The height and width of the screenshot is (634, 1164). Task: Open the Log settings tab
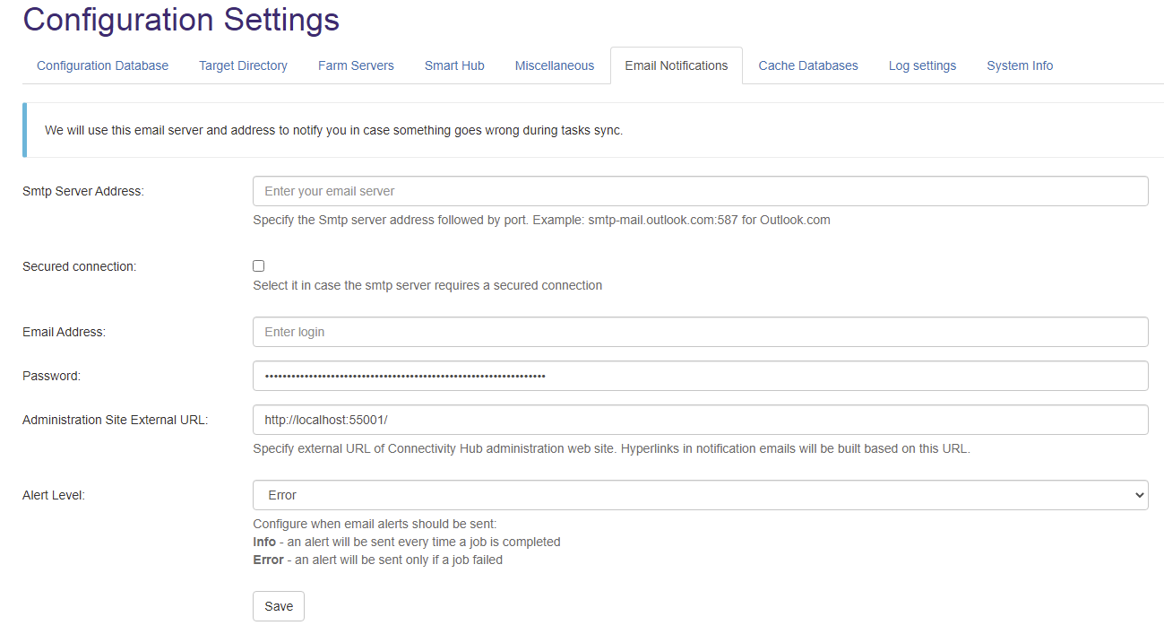tap(922, 65)
